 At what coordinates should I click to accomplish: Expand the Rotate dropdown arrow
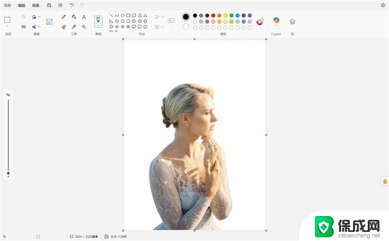point(40,17)
